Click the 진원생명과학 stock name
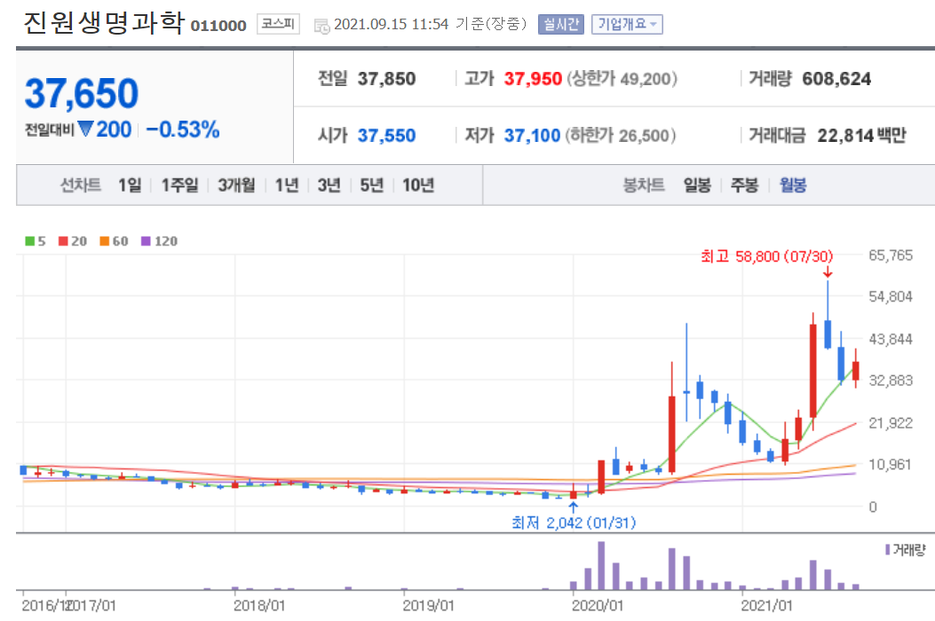Screen dimensions: 935x621 pos(103,23)
